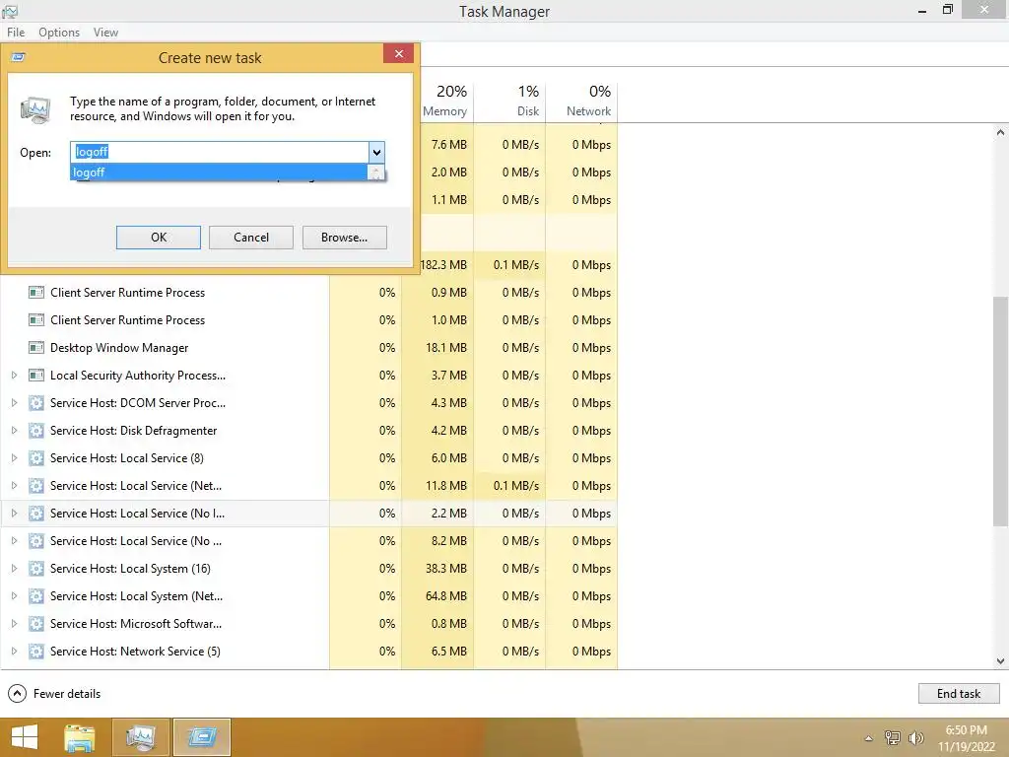Click gear icon of Service Host: DCOM Server
The height and width of the screenshot is (757, 1009).
click(x=36, y=403)
